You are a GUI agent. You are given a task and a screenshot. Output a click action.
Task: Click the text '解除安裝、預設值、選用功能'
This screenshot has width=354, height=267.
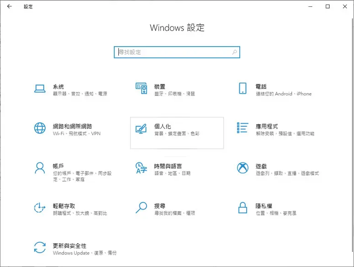point(285,133)
